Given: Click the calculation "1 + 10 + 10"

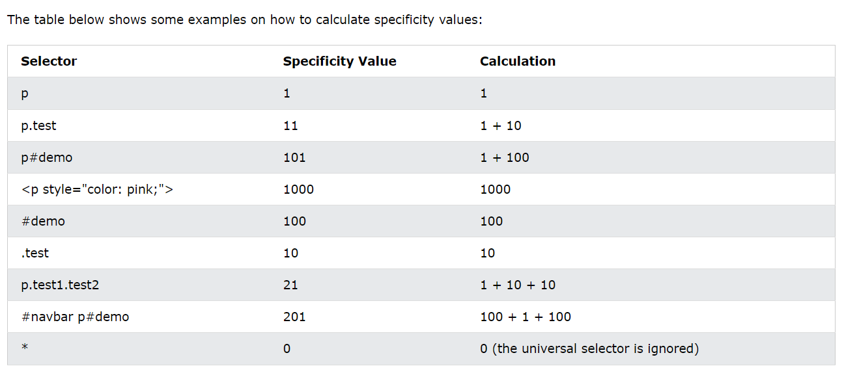Looking at the screenshot, I should click(x=517, y=285).
